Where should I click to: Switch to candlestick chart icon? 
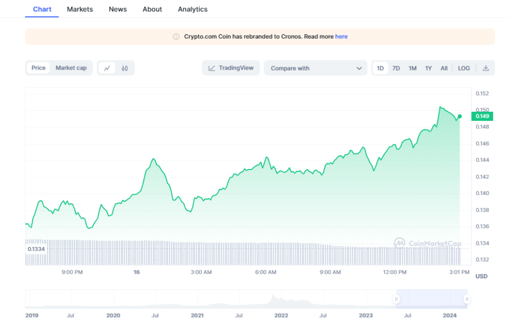[125, 68]
